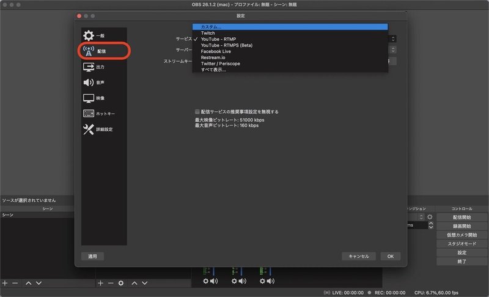Choose Twitter / Periscope service option

point(290,64)
